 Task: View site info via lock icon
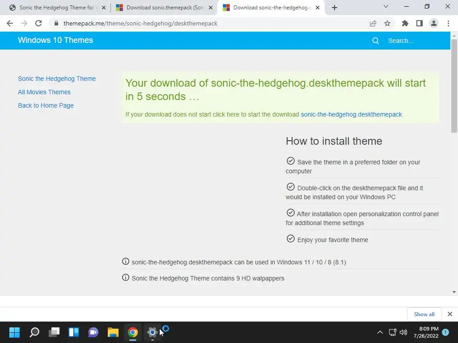click(x=56, y=23)
